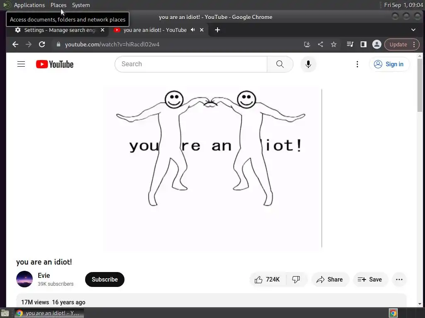Click the search magnifier button
425x318 pixels.
(280, 64)
